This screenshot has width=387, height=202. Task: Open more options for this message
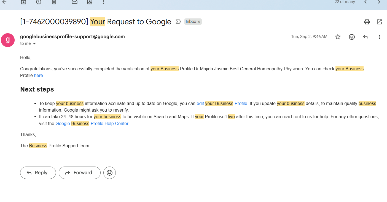pos(380,37)
